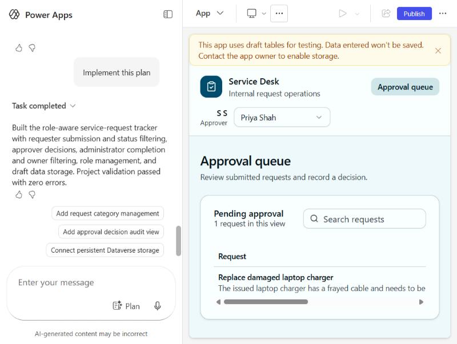Click the horizontal table scrollbar thumb
The image size is (457, 344).
click(x=266, y=302)
